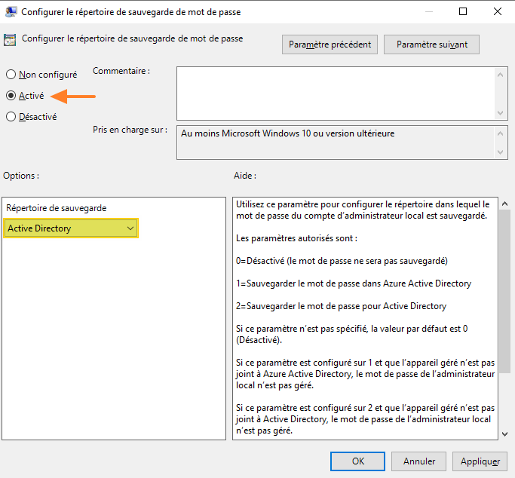Viewport: 515px width, 478px height.
Task: Click the 'Options :' label
Action: (x=21, y=176)
